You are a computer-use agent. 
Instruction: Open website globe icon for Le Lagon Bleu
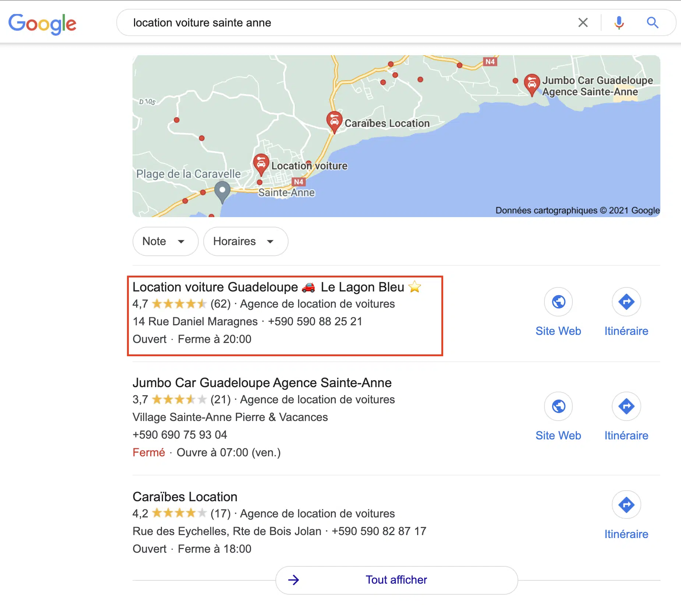558,302
